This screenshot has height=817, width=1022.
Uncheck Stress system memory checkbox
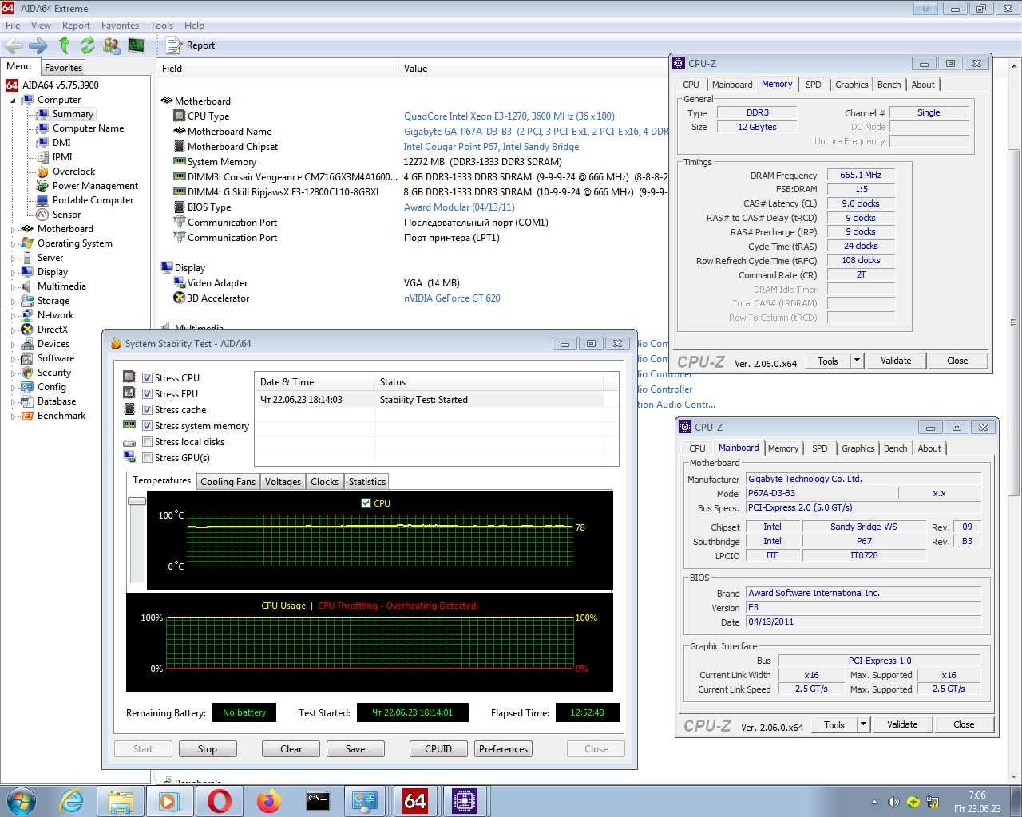147,425
